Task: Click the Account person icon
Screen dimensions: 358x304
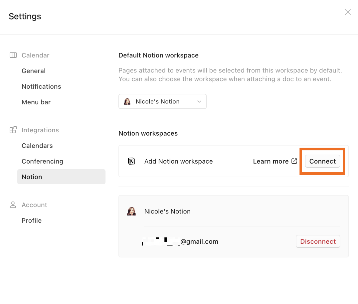Action: (x=13, y=205)
